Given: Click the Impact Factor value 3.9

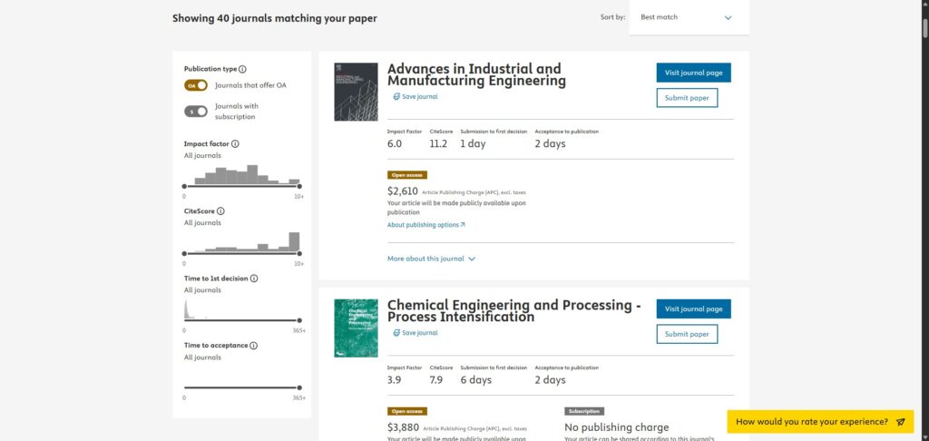Looking at the screenshot, I should coord(395,380).
